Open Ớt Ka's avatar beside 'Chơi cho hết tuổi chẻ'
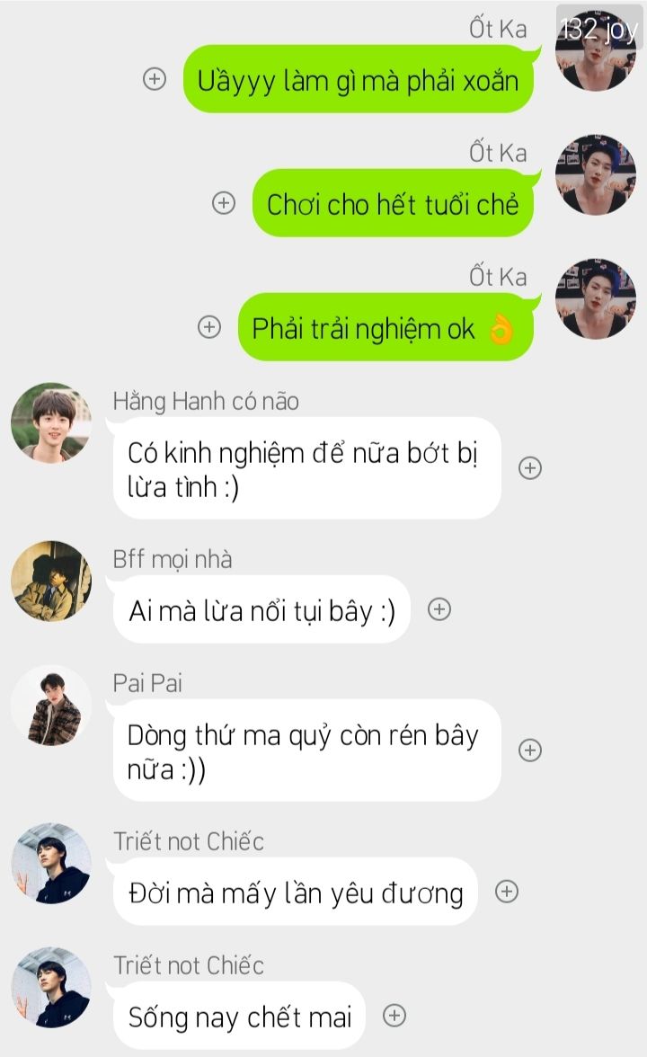 596,174
